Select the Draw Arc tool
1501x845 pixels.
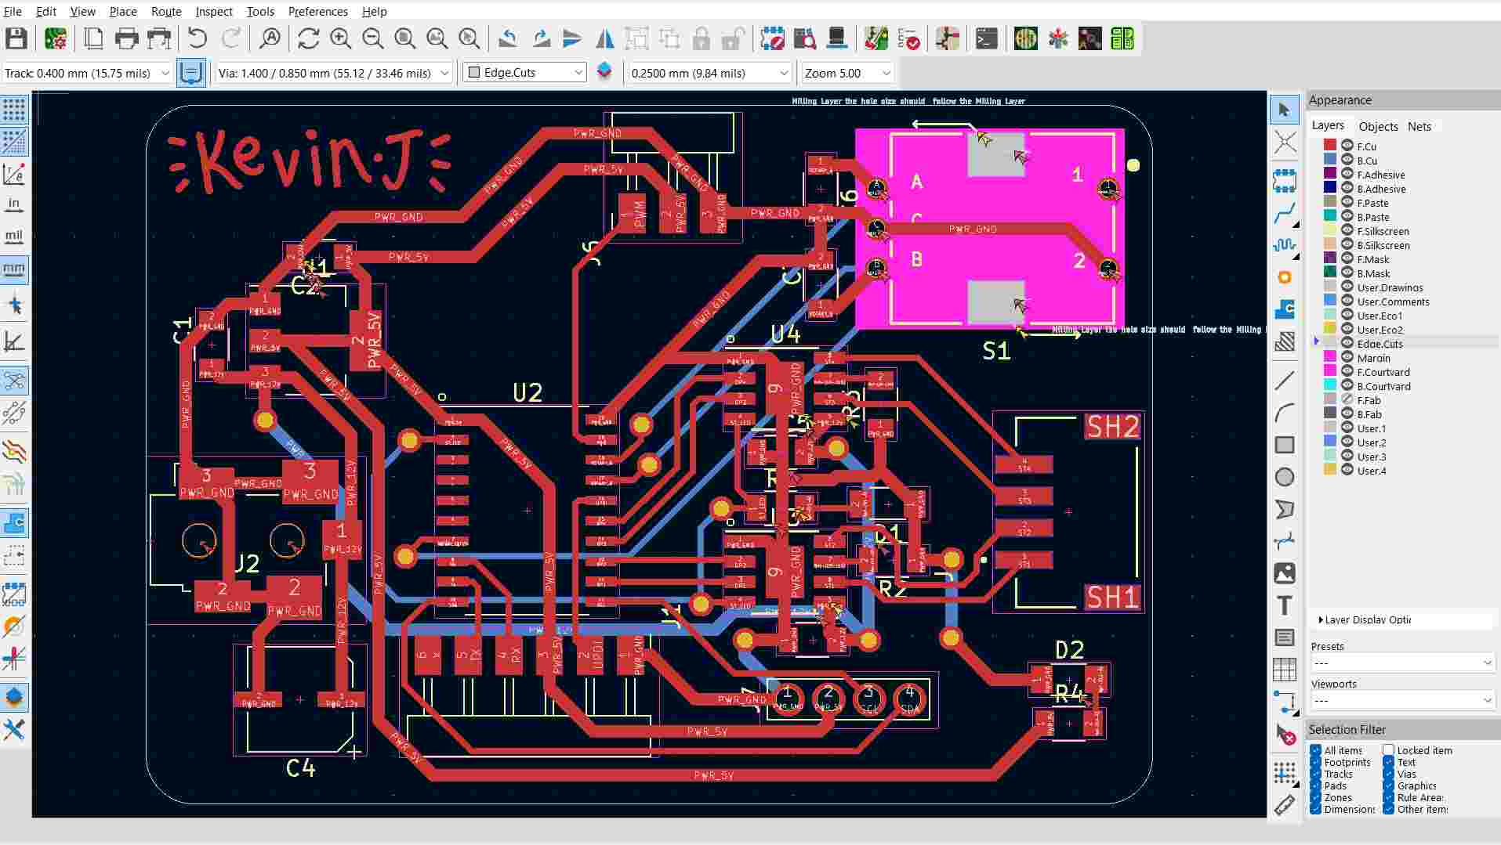coord(1284,413)
